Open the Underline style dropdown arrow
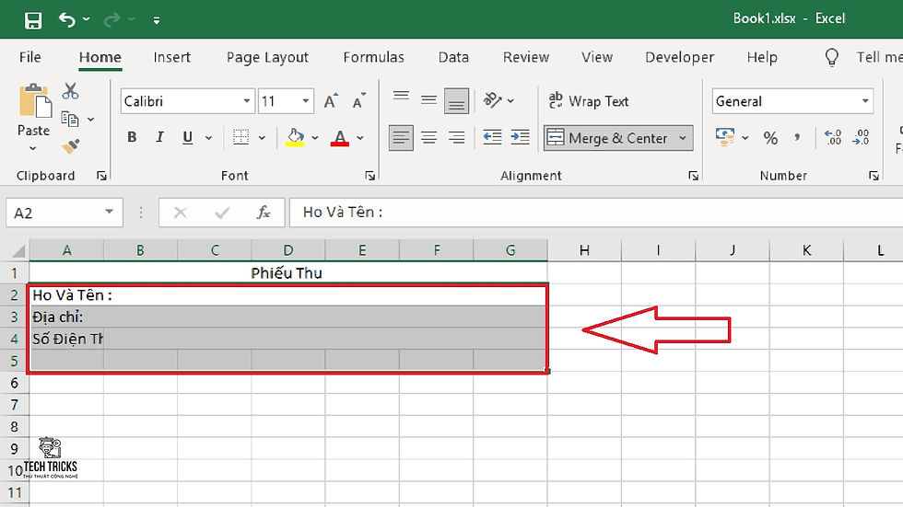The image size is (903, 507). [x=208, y=138]
